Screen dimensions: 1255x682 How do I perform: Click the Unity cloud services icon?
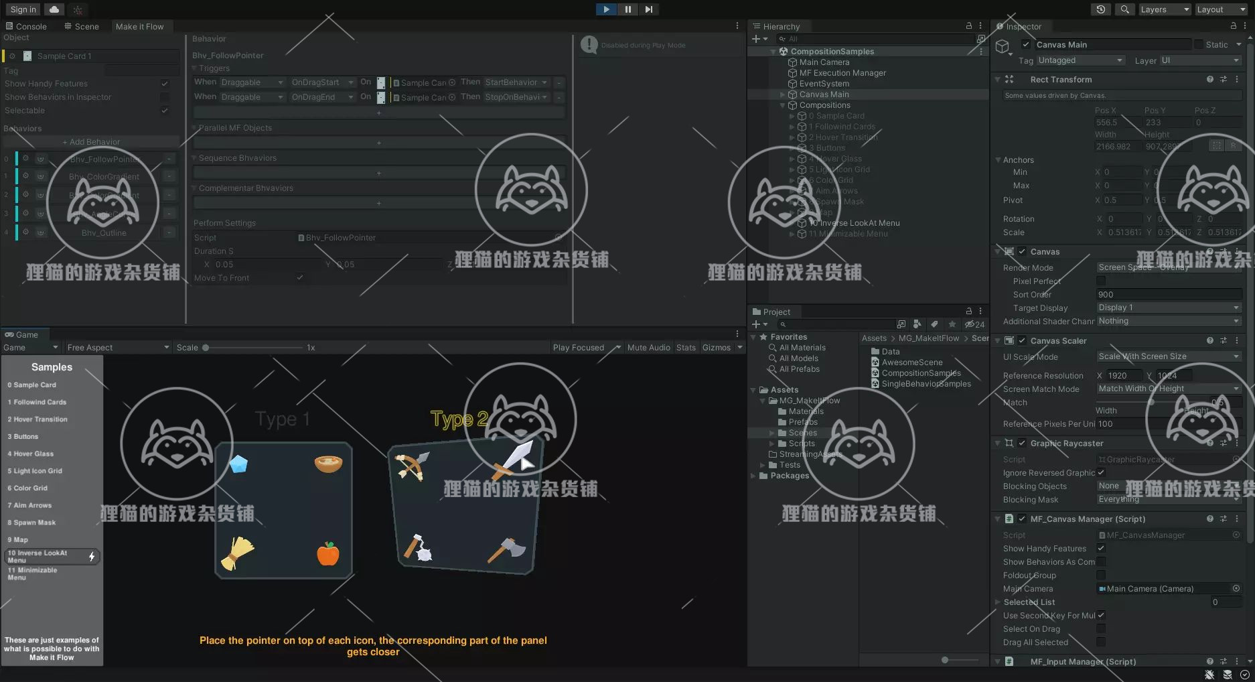[54, 9]
